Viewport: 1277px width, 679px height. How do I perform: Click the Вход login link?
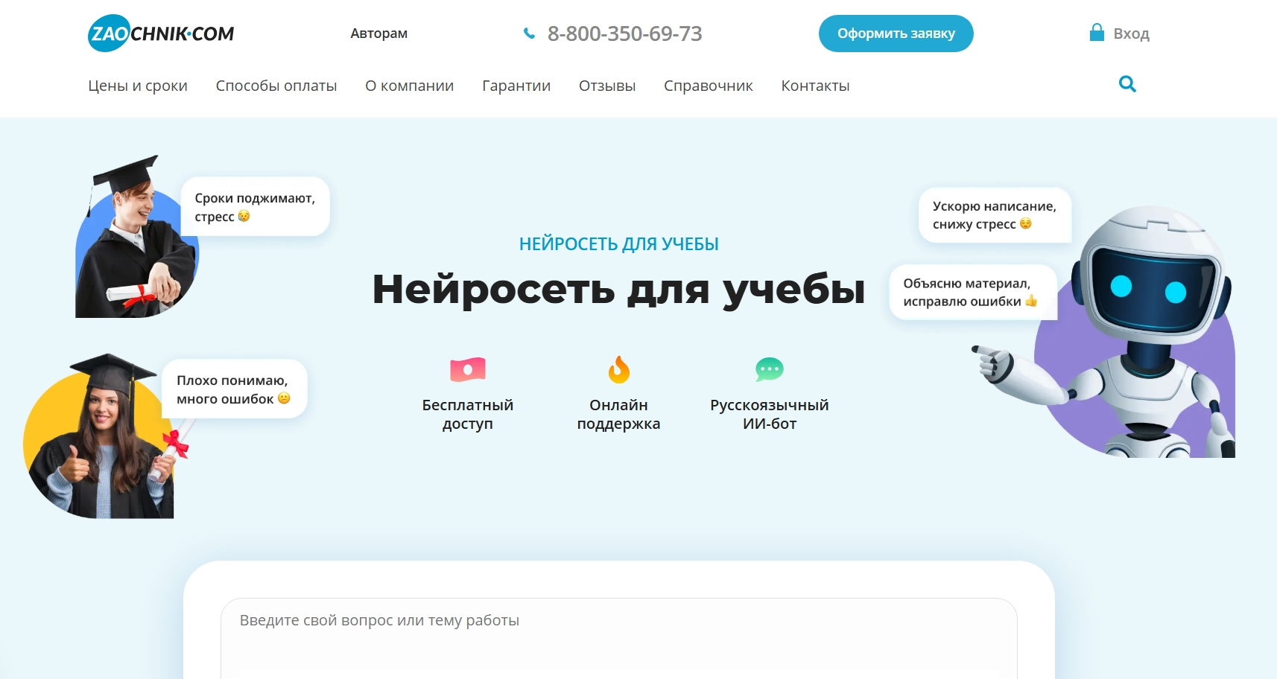click(1131, 34)
